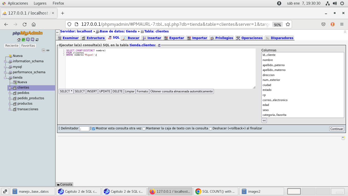Open the Exportar tab
This screenshot has height=196, width=348.
coord(174,38)
